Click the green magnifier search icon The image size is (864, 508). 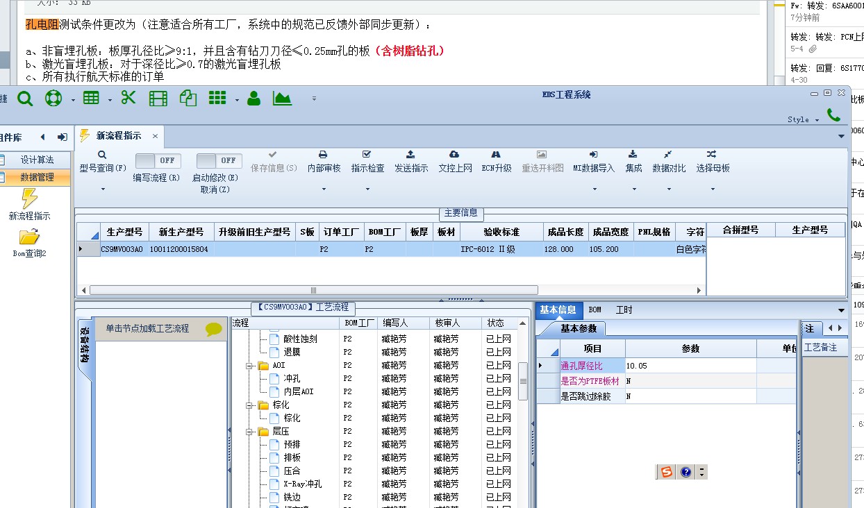pyautogui.click(x=25, y=99)
